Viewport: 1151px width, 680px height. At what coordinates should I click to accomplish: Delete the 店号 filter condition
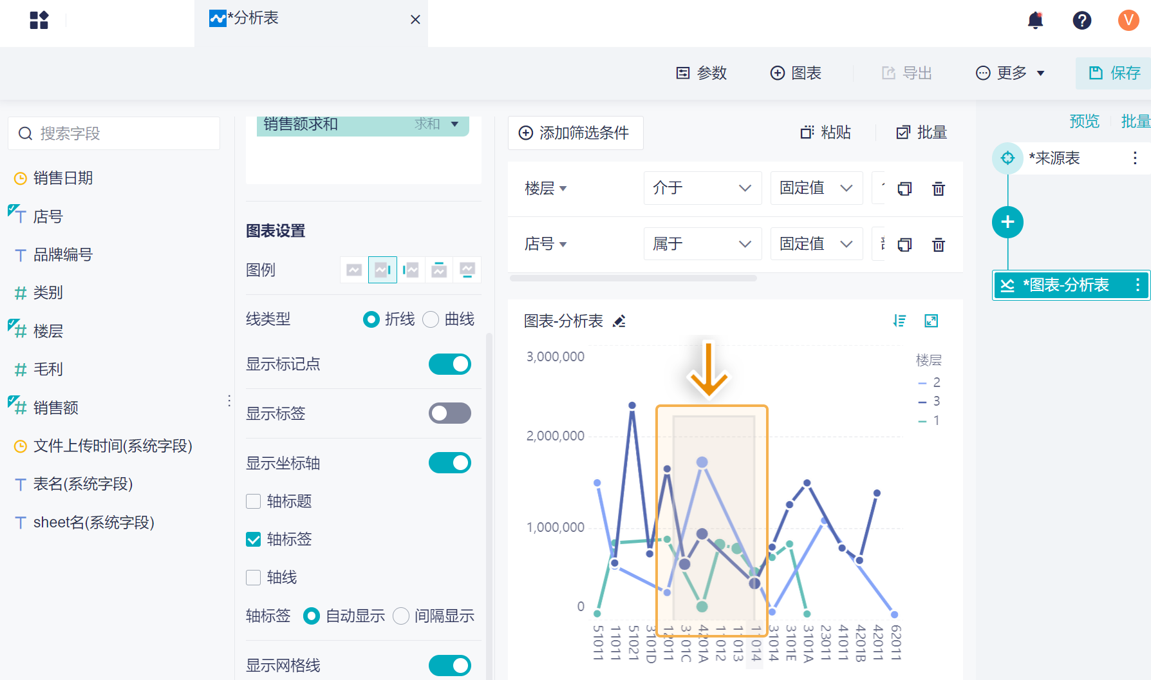[x=939, y=245]
